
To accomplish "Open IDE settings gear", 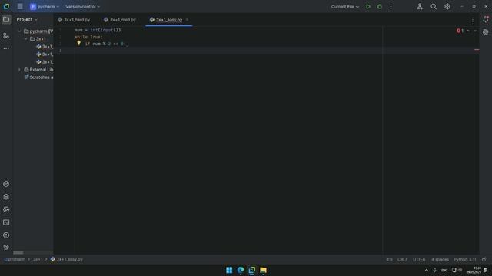I will (447, 7).
